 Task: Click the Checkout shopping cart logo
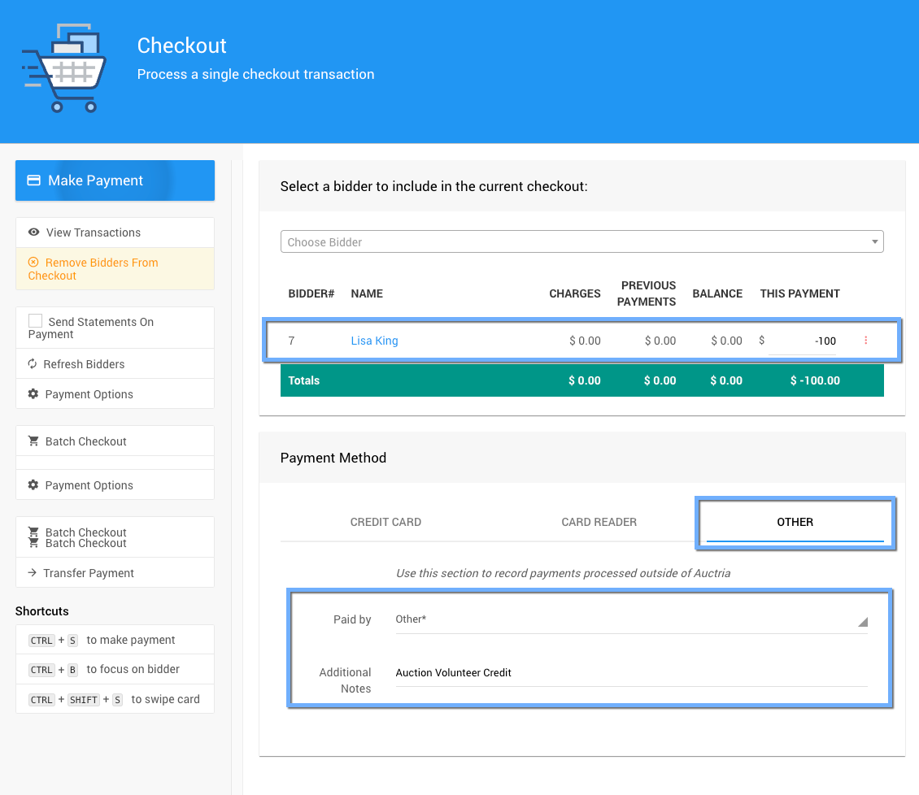pyautogui.click(x=65, y=68)
